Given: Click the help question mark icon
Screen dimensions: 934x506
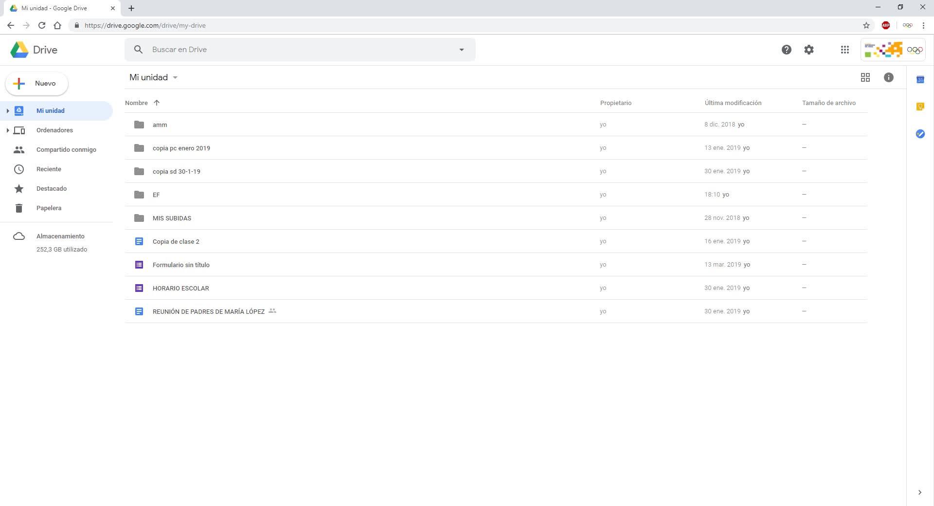Looking at the screenshot, I should pyautogui.click(x=786, y=50).
